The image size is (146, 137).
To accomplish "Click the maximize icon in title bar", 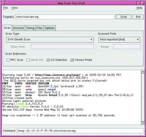I will tap(142, 3).
